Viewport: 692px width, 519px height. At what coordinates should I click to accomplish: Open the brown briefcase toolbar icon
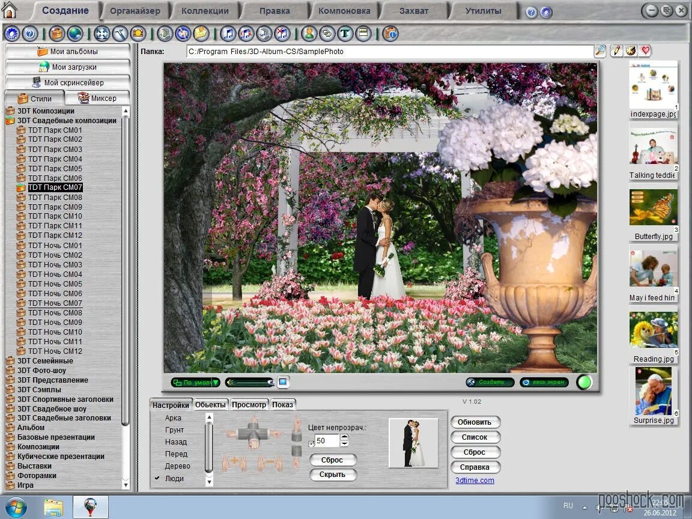57,33
